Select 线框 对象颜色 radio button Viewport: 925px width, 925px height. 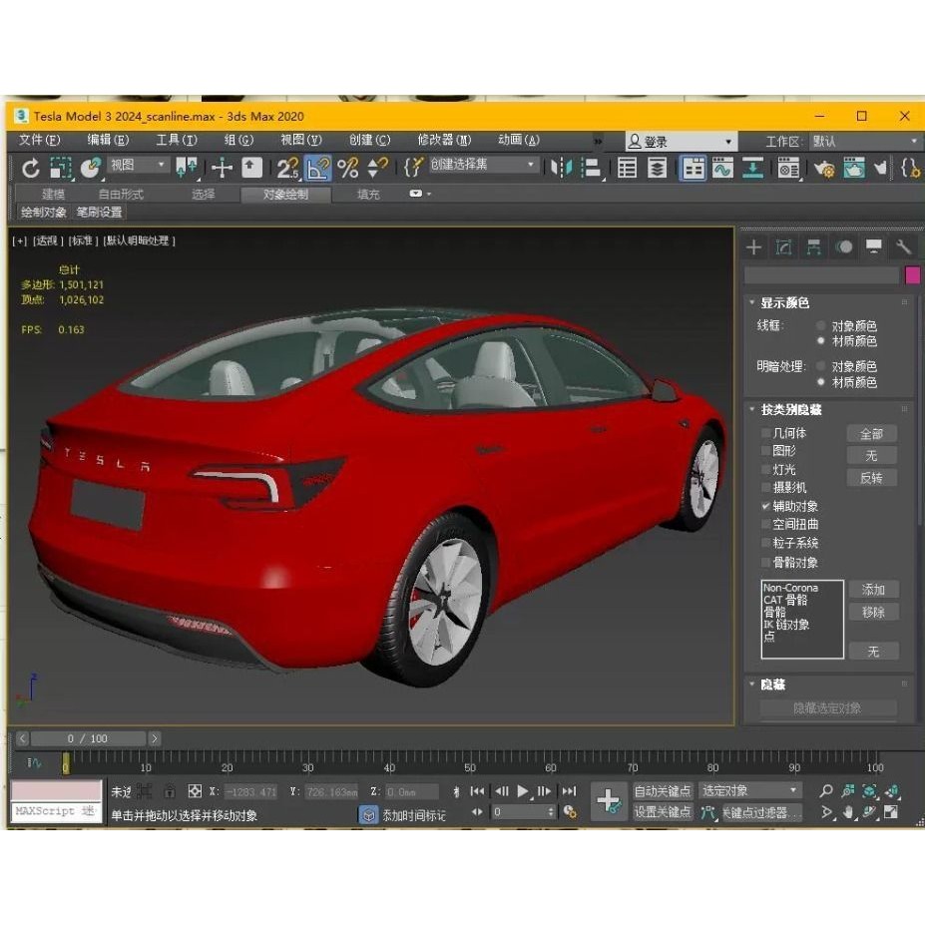point(820,325)
